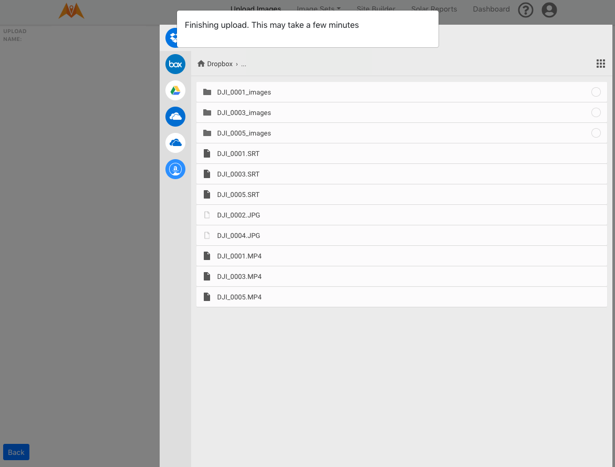This screenshot has width=615, height=467.
Task: Click the file icon beside DJI_0005.SRT
Action: pyautogui.click(x=207, y=194)
